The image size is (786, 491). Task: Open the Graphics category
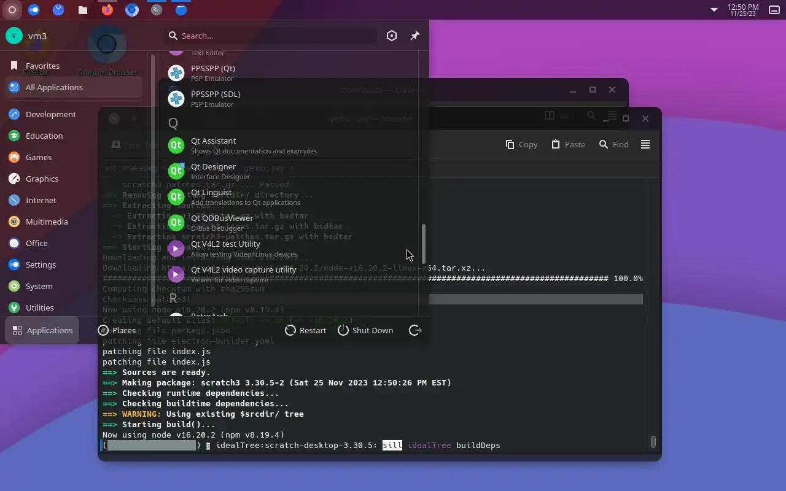[x=74, y=179]
